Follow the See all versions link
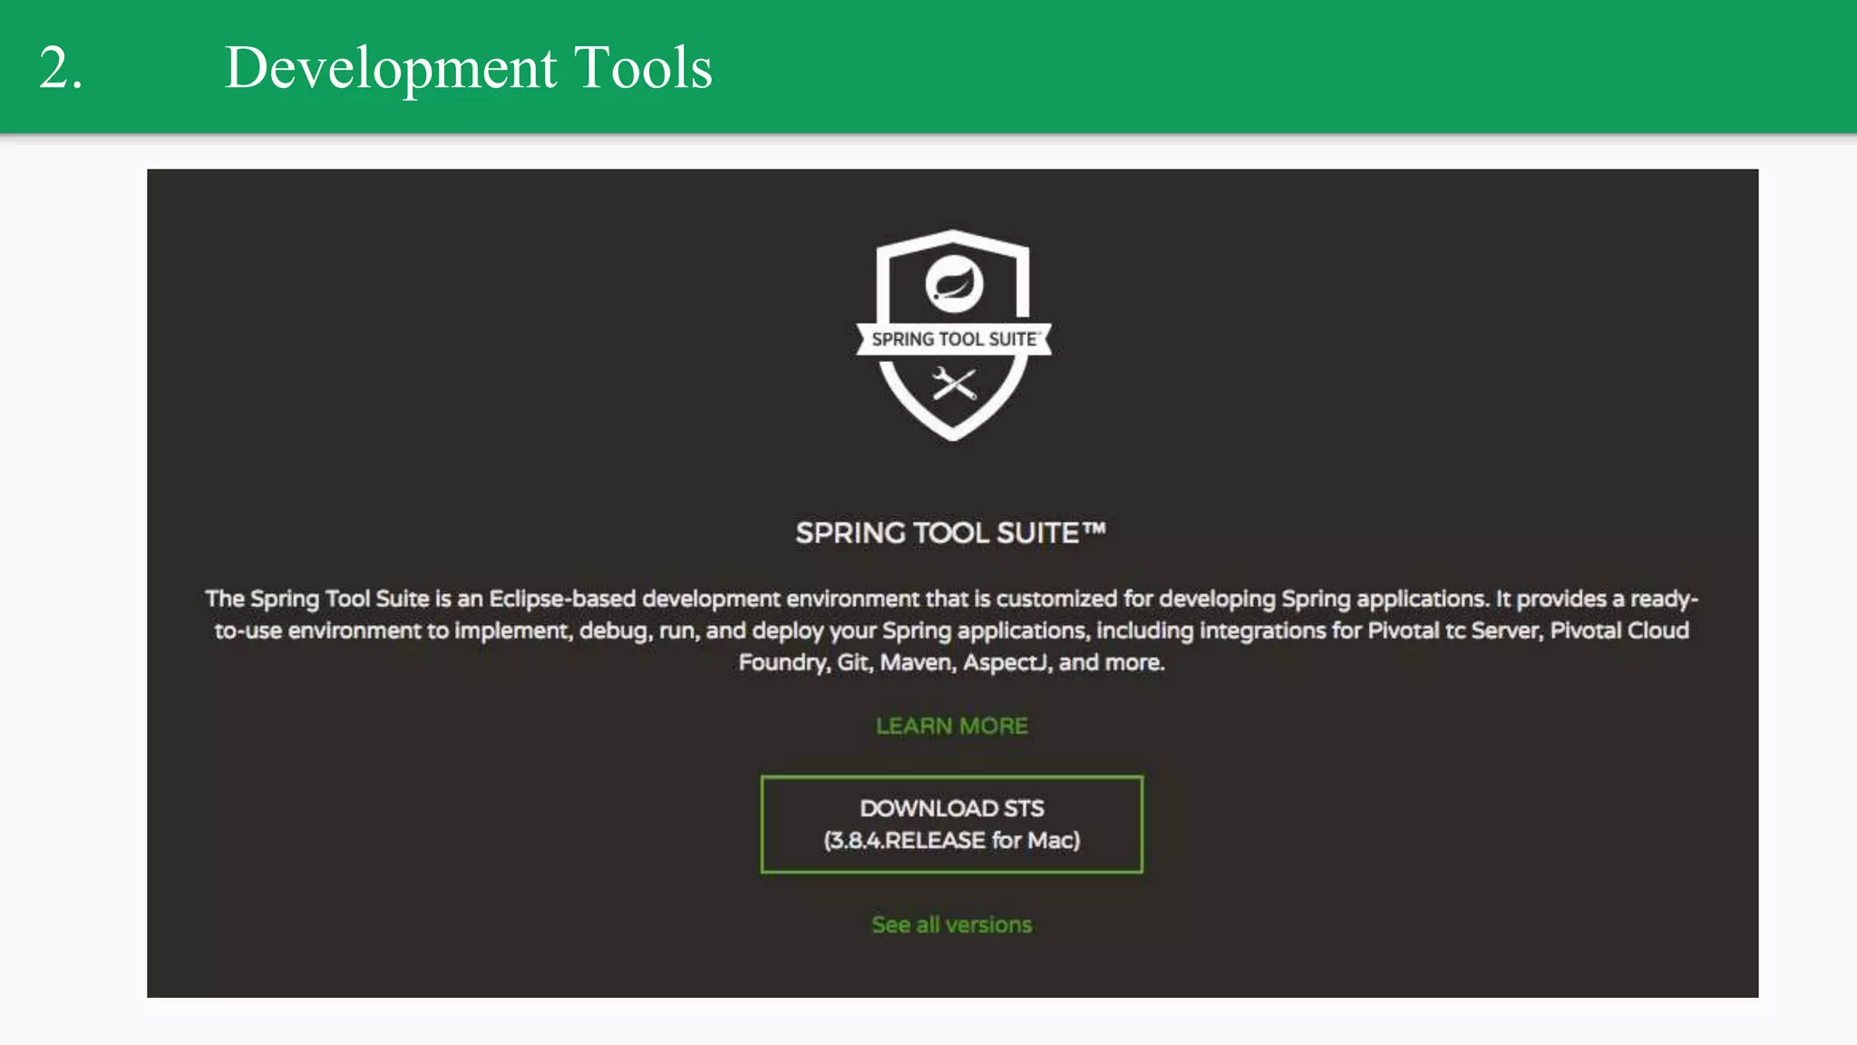The height and width of the screenshot is (1045, 1857). [x=951, y=924]
